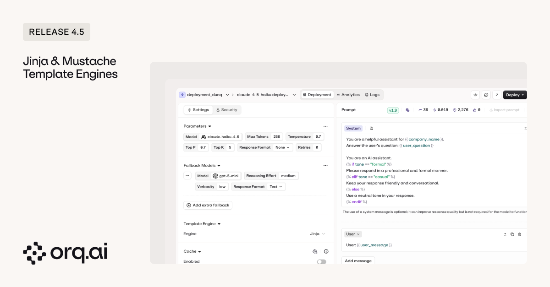Edit the Max Tokens 256 field
Image resolution: width=550 pixels, height=287 pixels.
click(x=264, y=136)
